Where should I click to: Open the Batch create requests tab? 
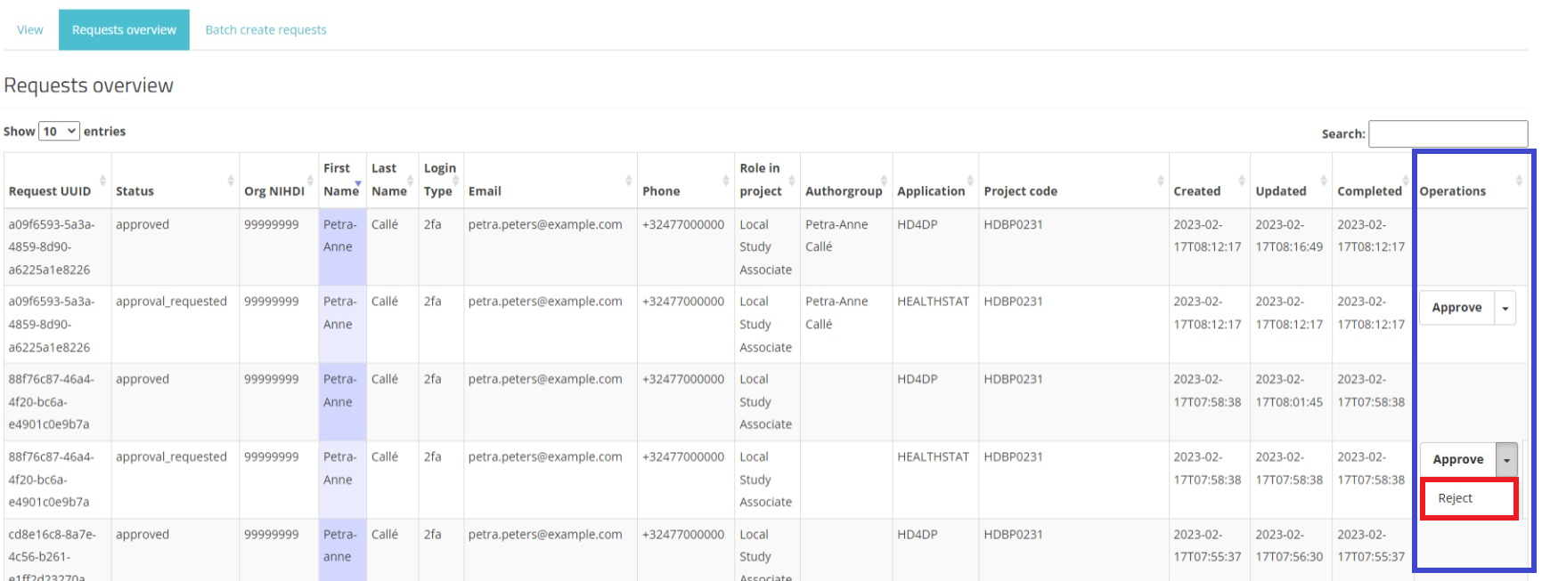pos(265,30)
